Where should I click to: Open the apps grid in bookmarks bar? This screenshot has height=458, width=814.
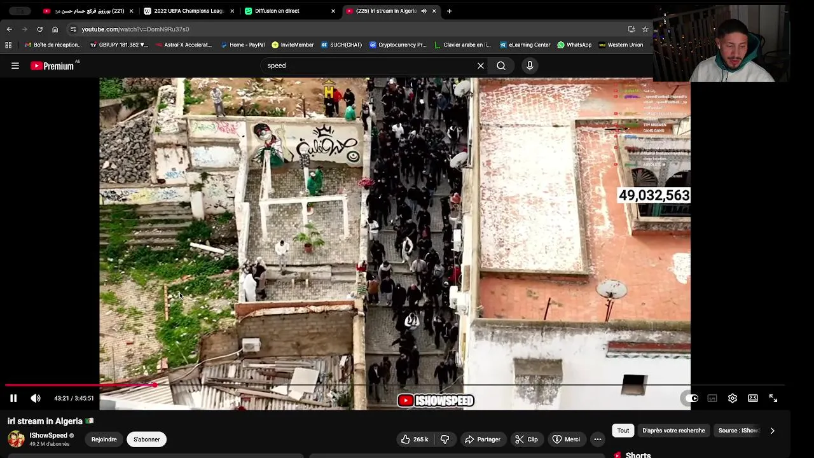8,45
